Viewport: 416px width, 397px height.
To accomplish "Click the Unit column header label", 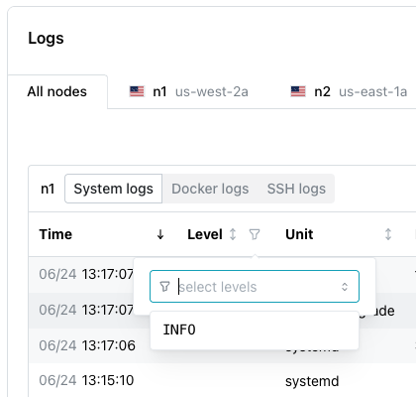I will pos(299,234).
